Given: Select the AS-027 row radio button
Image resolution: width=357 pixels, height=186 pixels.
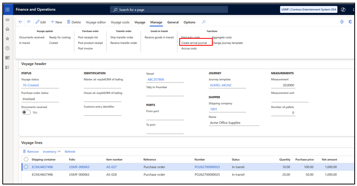Looking at the screenshot, I should click(x=26, y=167).
